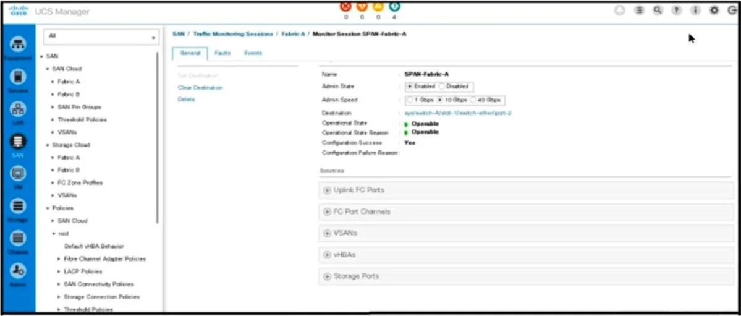Open the Admin navigation icon

point(18,271)
